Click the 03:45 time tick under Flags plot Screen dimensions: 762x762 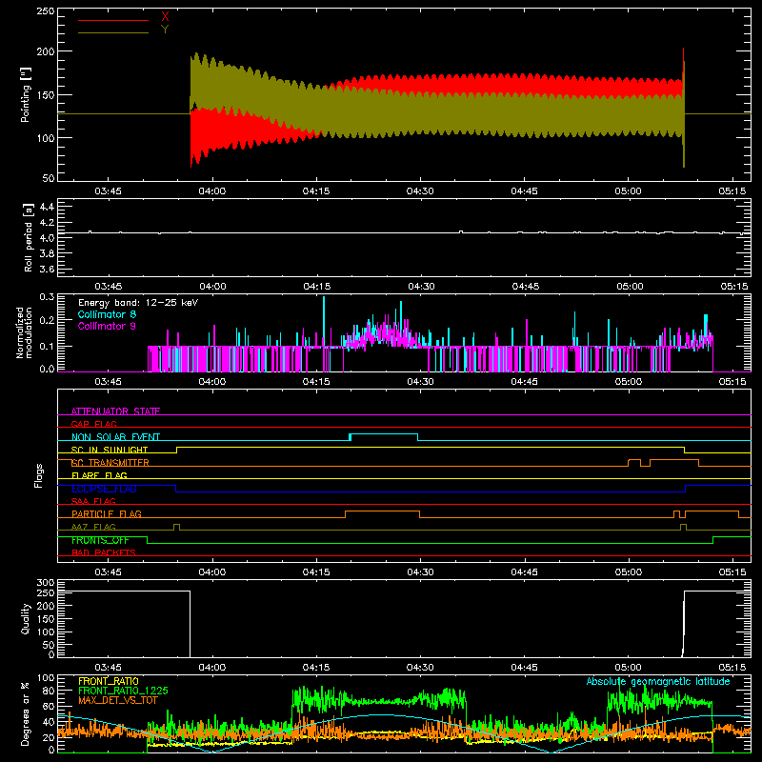pyautogui.click(x=108, y=572)
